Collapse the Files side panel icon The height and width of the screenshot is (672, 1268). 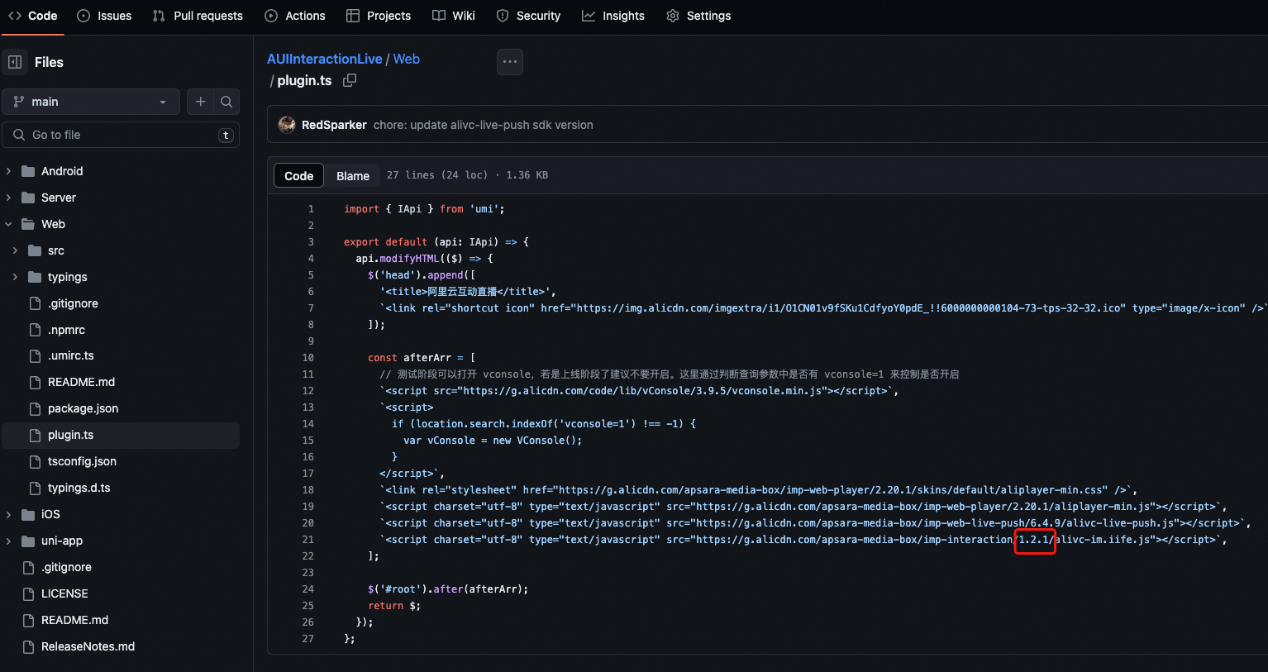point(15,62)
